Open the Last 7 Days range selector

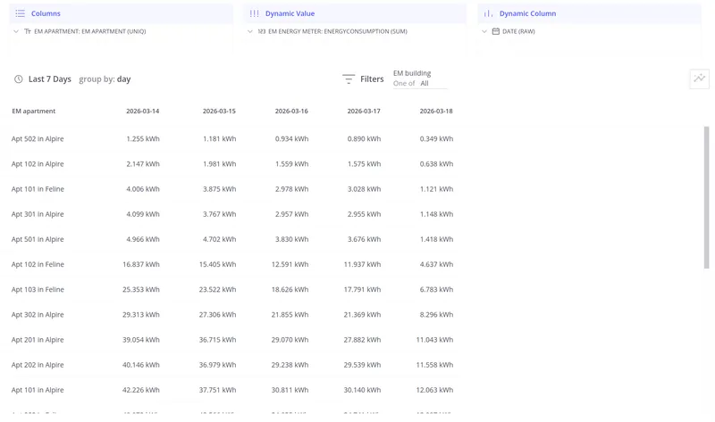(50, 79)
